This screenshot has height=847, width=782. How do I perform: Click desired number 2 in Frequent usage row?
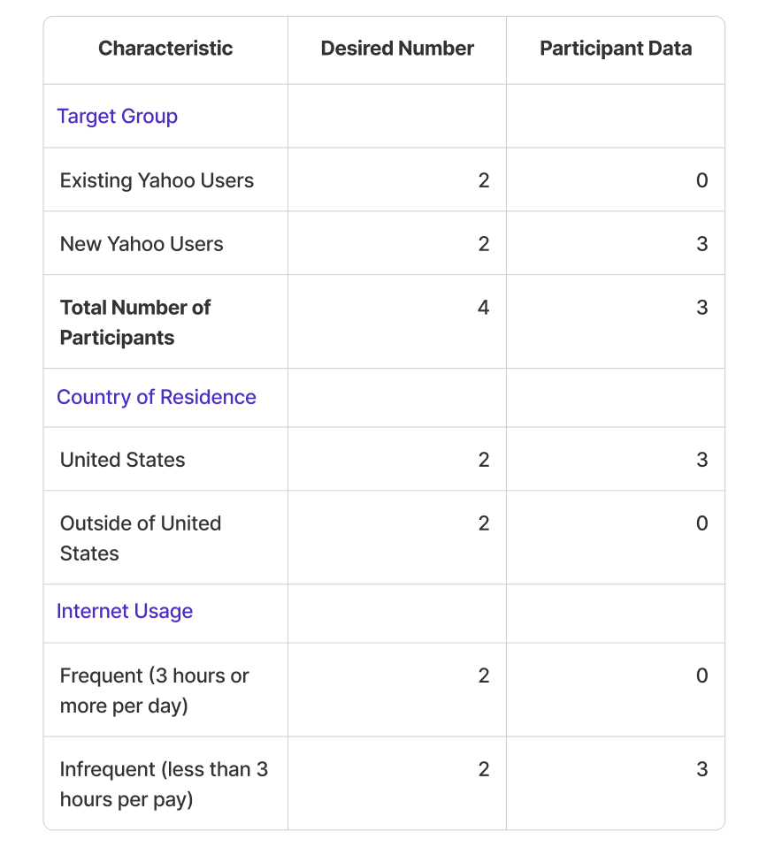point(484,675)
